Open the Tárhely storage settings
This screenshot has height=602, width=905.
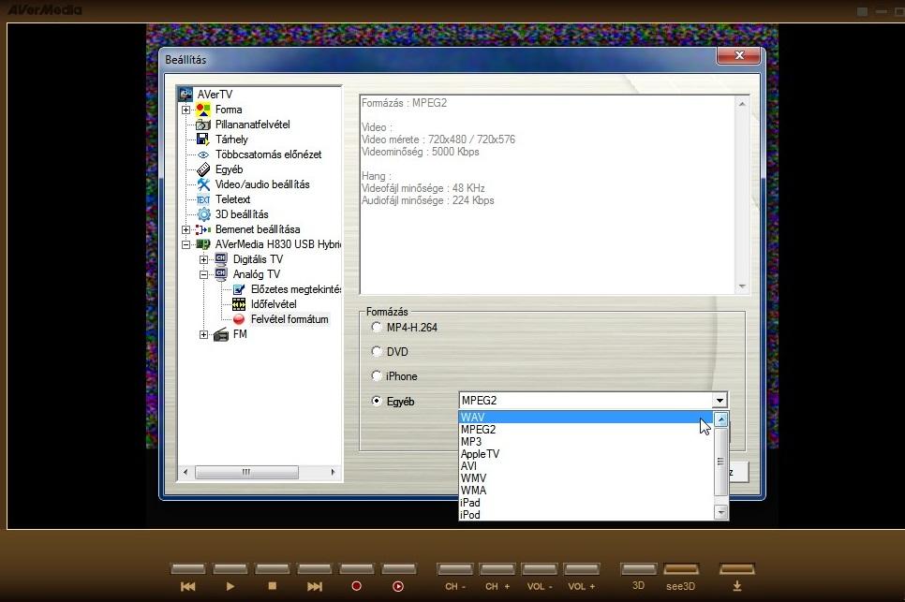[231, 139]
